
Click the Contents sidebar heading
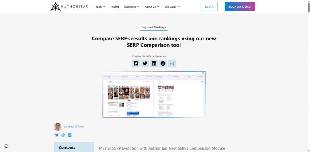[x=67, y=148]
